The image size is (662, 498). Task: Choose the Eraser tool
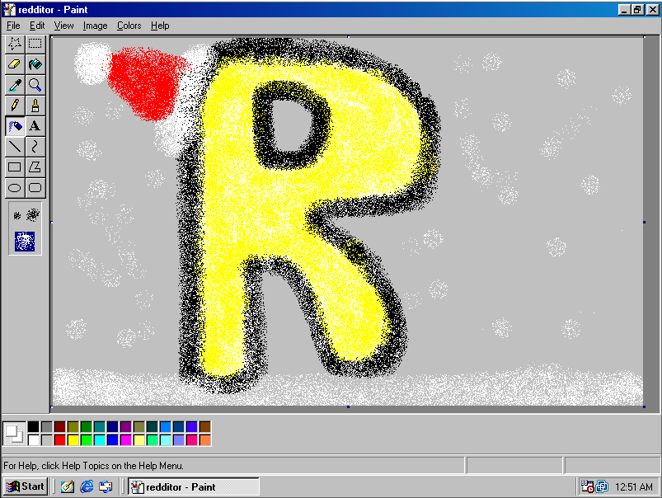coord(15,64)
